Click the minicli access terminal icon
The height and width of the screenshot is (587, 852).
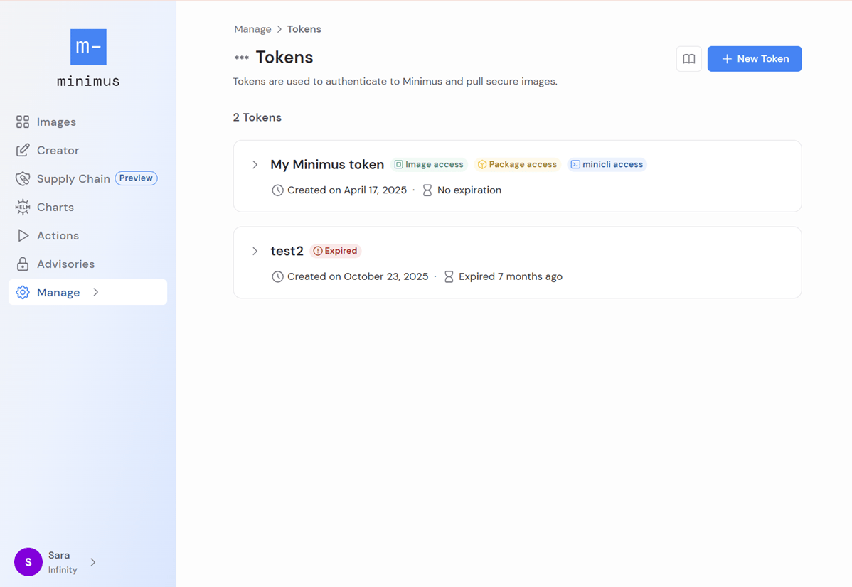tap(575, 164)
